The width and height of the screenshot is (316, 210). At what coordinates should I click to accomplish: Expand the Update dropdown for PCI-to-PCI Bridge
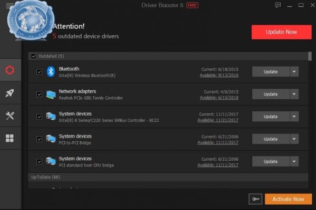pyautogui.click(x=294, y=139)
